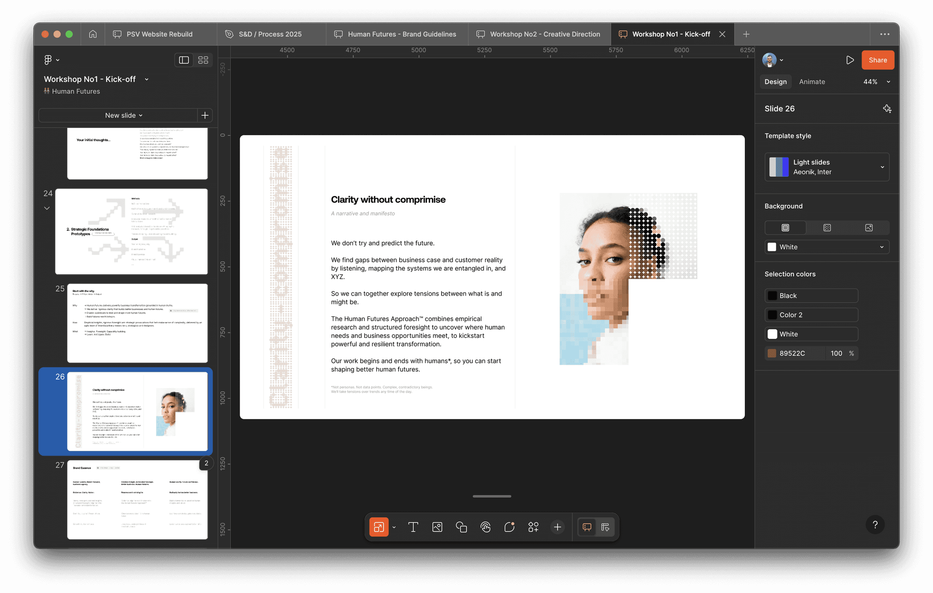Switch to the Animate tab
Screen dimensions: 933x593
pos(812,82)
